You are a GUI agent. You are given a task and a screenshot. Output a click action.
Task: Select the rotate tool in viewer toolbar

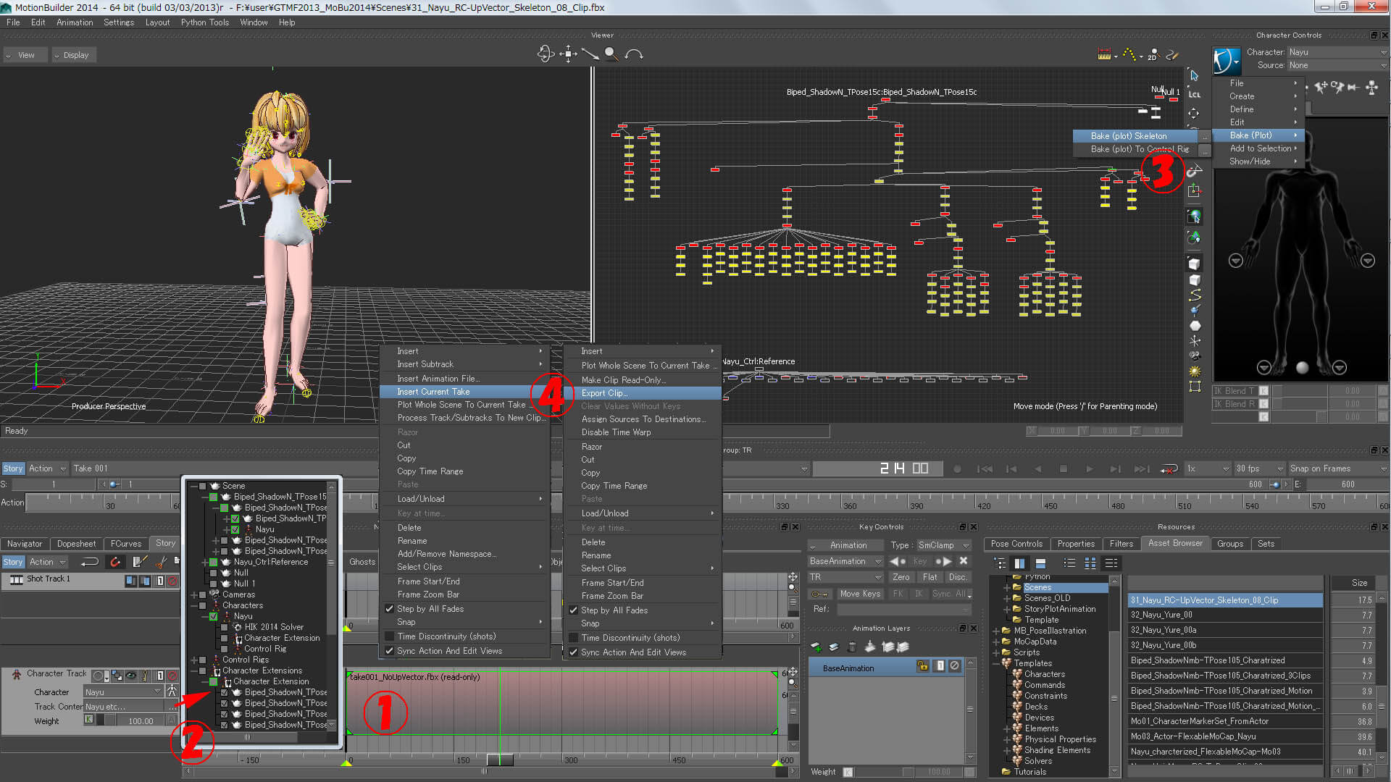pyautogui.click(x=546, y=54)
